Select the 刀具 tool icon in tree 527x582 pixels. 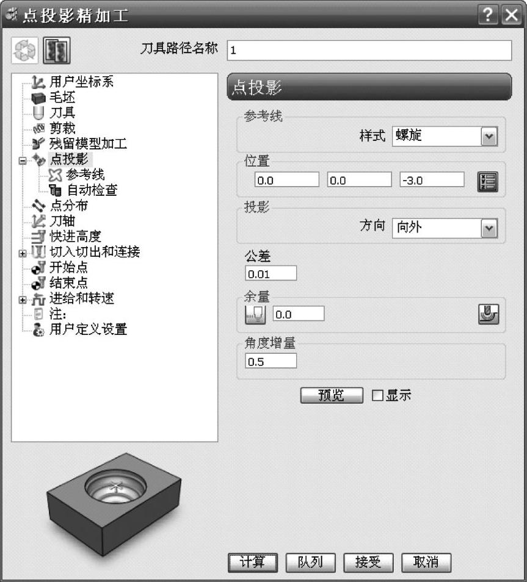coord(38,113)
